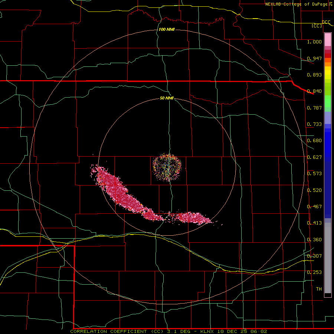Pick the dark navy segment of the color bar
The height and width of the screenshot is (334, 334).
pos(328,190)
